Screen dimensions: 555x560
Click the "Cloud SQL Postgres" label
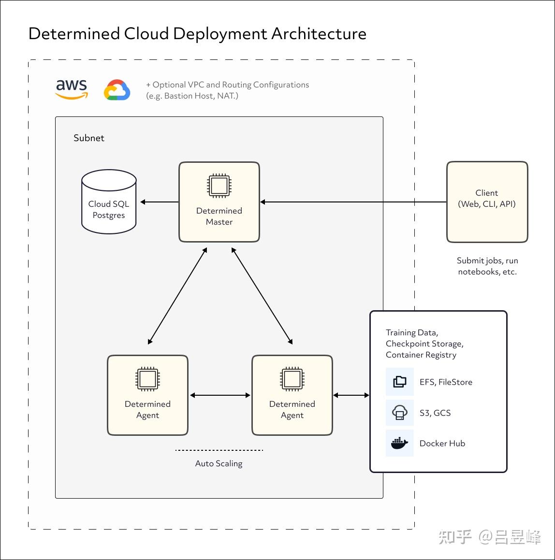(109, 209)
